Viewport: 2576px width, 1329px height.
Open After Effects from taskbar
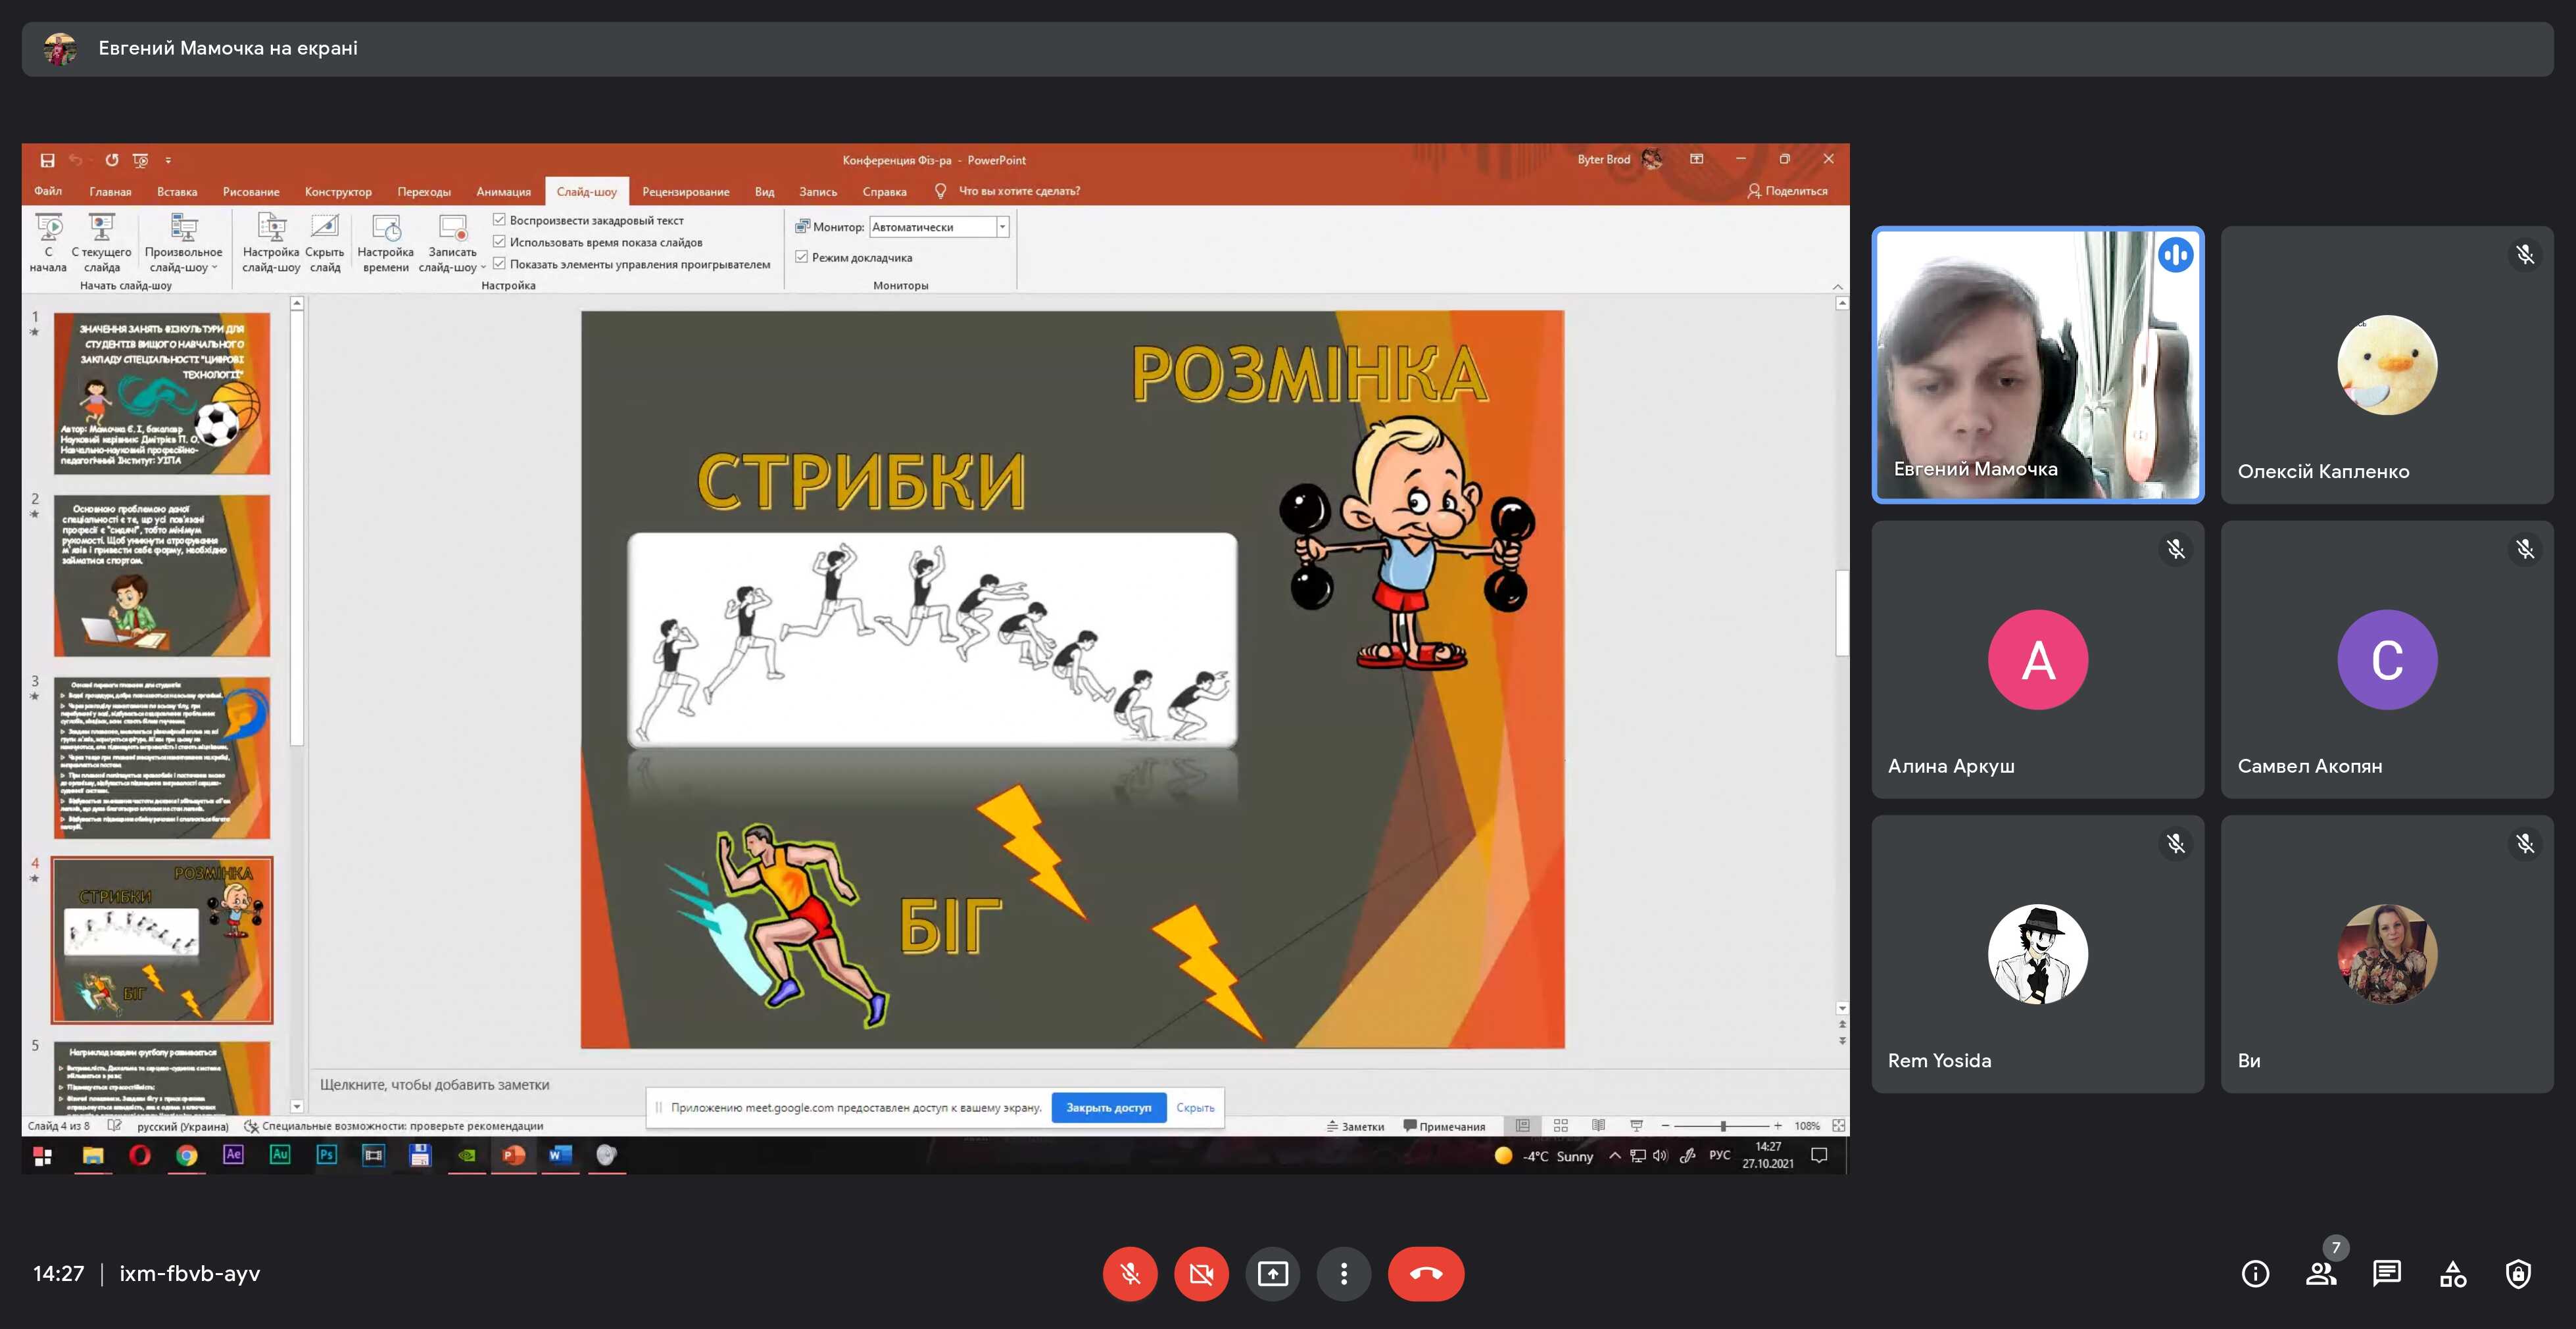click(233, 1155)
